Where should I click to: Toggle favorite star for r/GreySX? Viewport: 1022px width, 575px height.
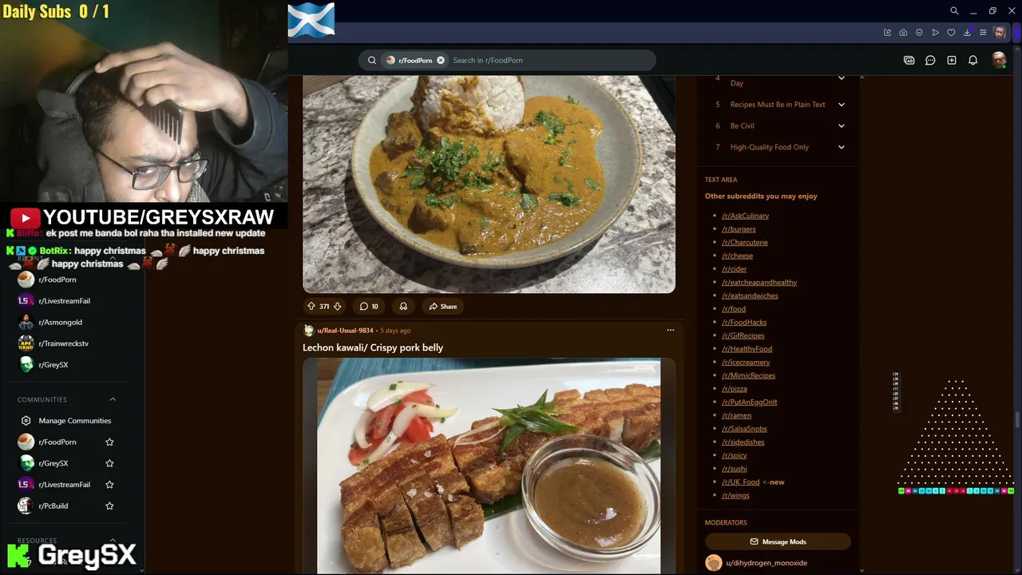pyautogui.click(x=109, y=463)
